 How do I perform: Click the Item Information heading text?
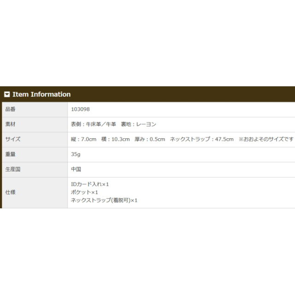(41, 94)
